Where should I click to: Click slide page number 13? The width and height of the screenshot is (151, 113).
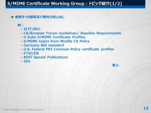[x=146, y=108]
